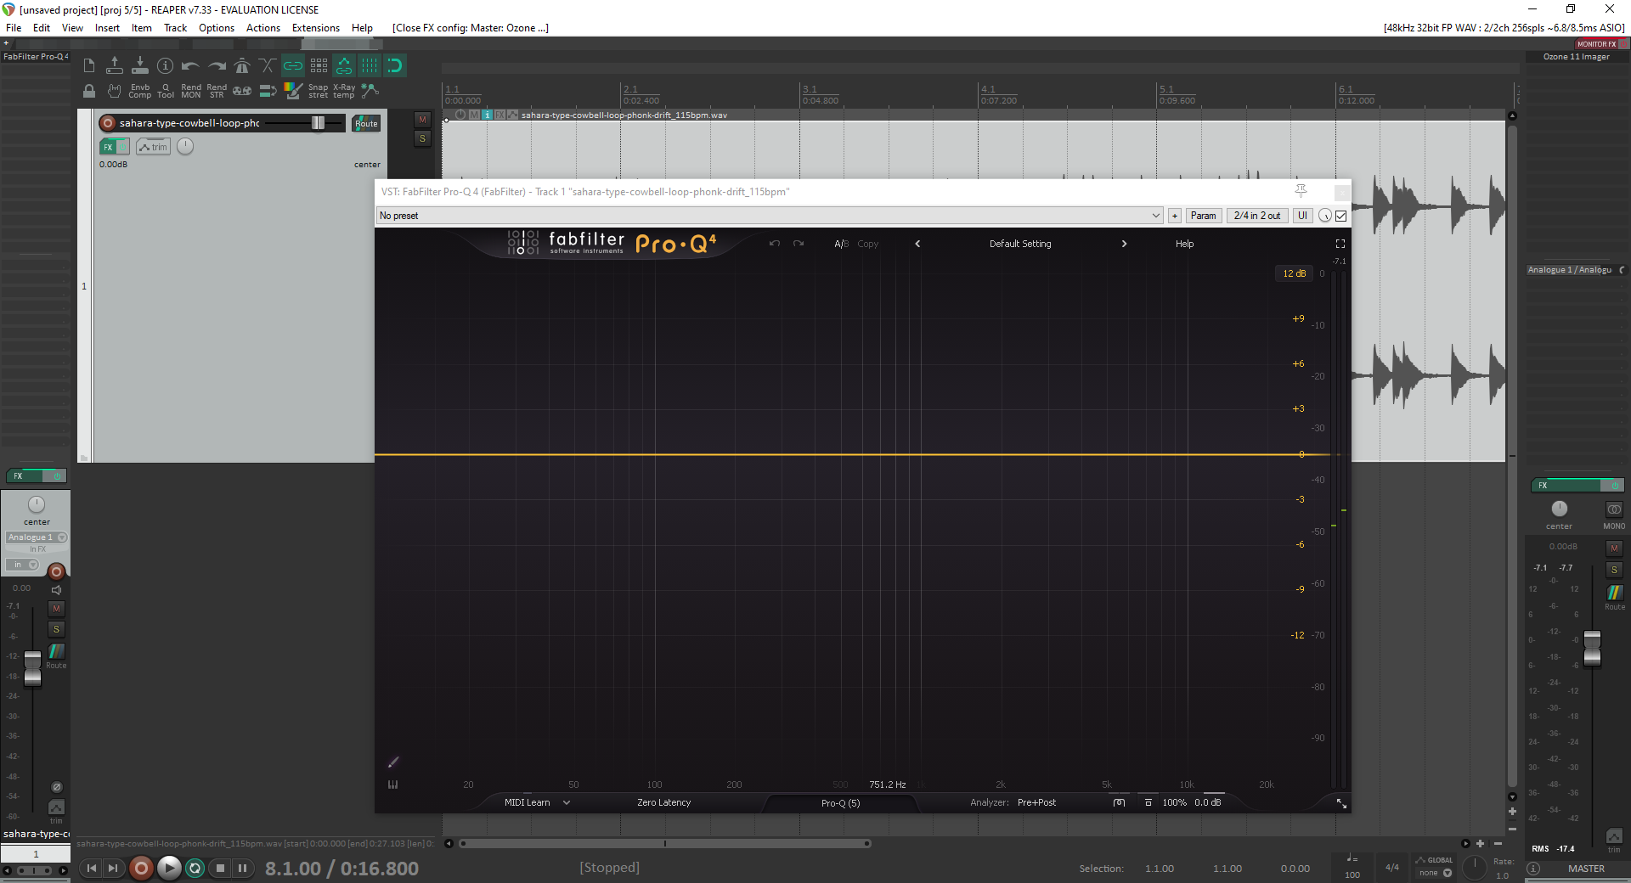The width and height of the screenshot is (1631, 883).
Task: Solo track 1 with S button
Action: click(x=422, y=138)
